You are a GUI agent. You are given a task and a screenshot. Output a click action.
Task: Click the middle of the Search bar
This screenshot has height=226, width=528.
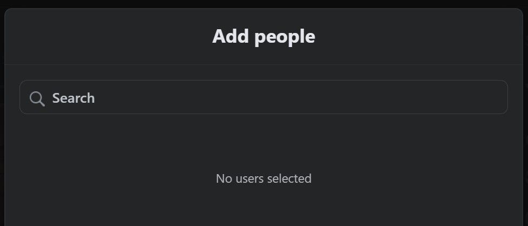tap(263, 97)
